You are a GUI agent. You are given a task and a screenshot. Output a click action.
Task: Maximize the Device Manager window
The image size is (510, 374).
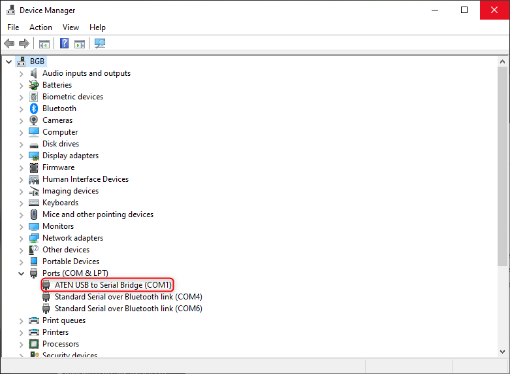click(464, 10)
